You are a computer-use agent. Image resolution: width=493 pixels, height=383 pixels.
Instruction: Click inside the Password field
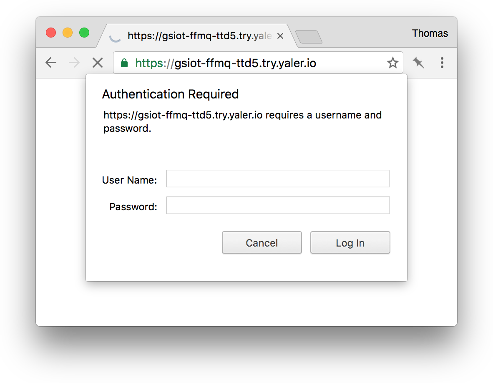(278, 205)
